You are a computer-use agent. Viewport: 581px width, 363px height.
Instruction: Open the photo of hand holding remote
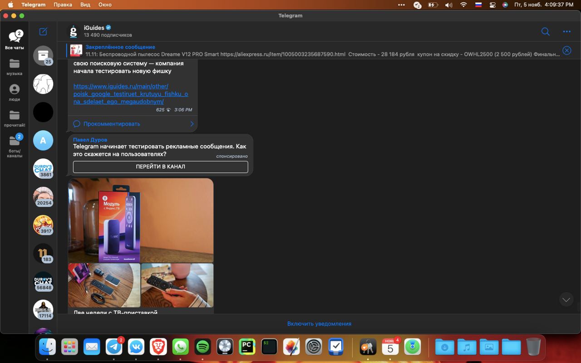coord(177,285)
